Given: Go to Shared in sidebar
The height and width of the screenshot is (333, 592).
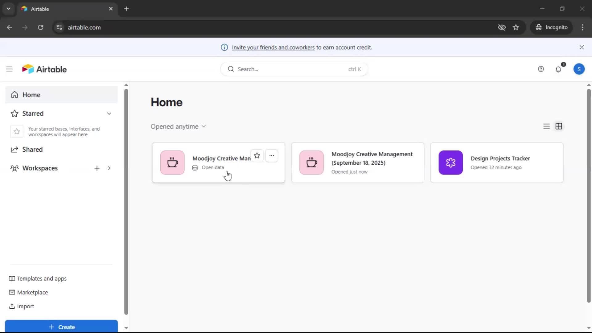Looking at the screenshot, I should click(32, 150).
